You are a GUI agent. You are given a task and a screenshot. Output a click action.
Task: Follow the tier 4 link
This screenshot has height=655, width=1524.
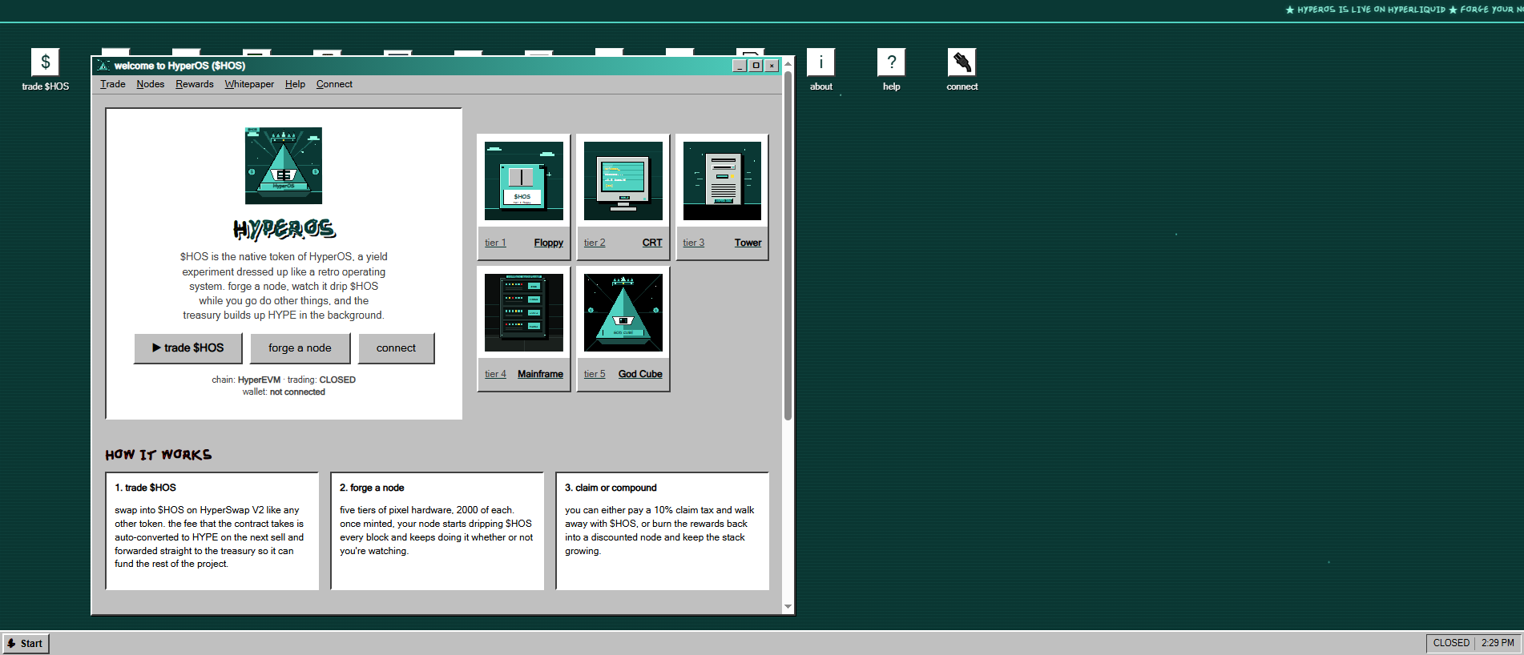click(495, 374)
